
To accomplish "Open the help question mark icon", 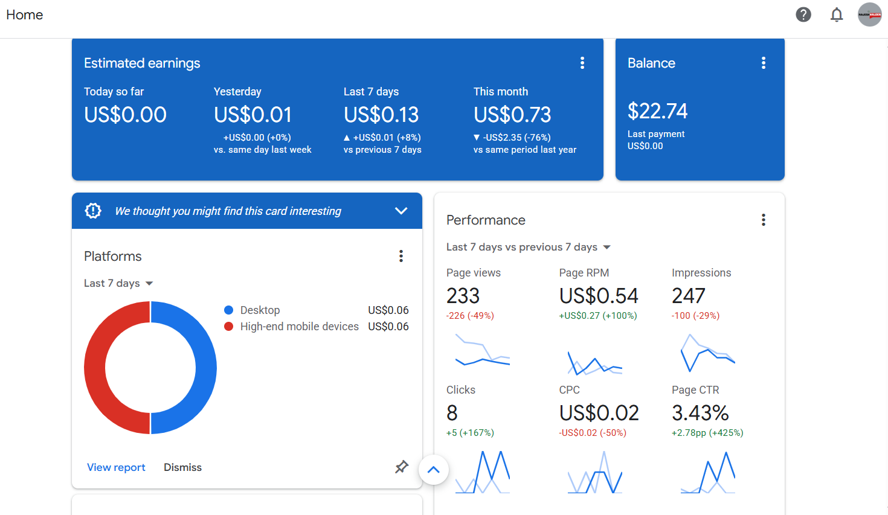I will click(803, 14).
